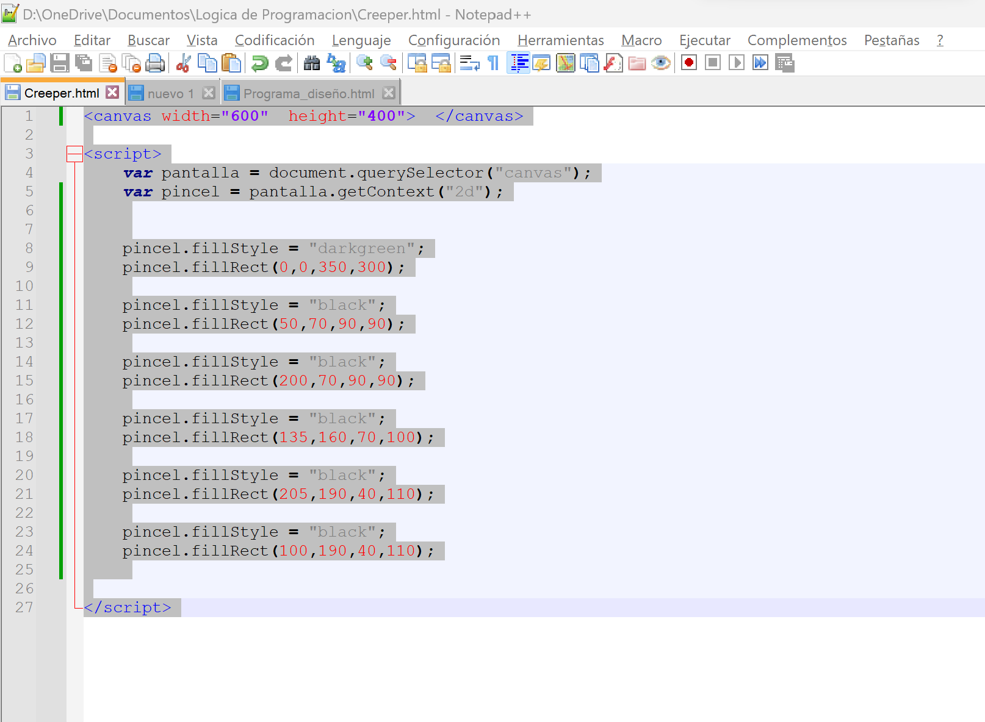Open Folder as Workspace icon
985x722 pixels.
637,63
